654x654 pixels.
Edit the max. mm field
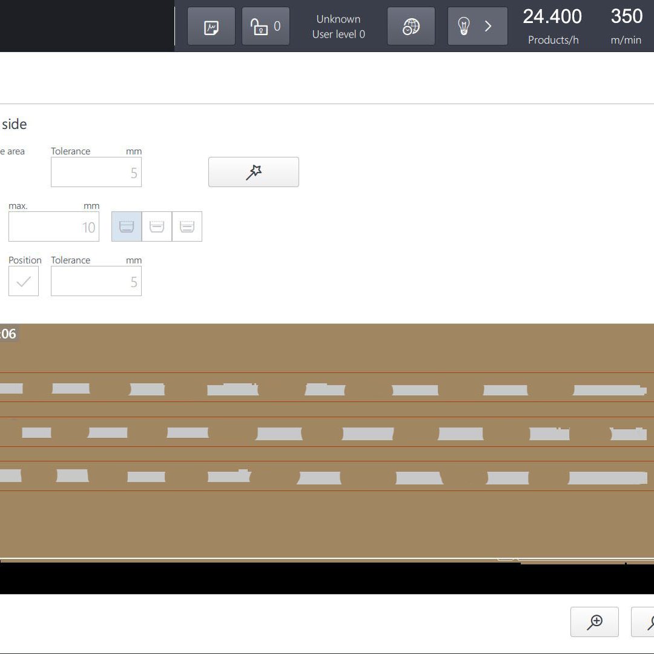coord(54,226)
